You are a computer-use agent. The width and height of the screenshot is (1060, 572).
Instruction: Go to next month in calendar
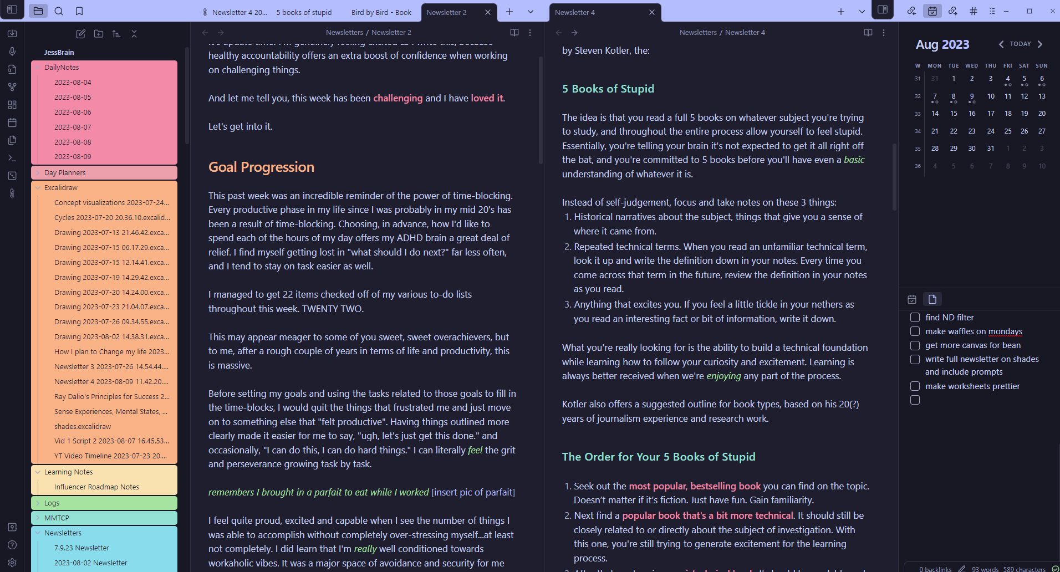pos(1040,44)
